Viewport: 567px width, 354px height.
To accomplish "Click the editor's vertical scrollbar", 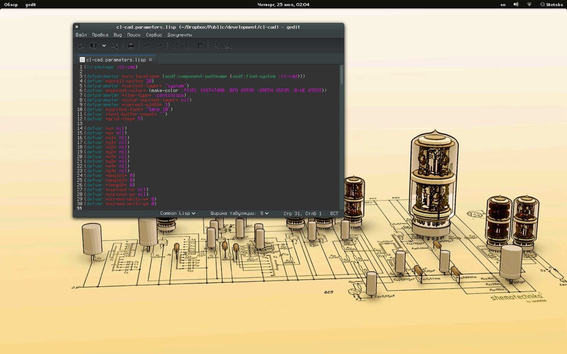I will [x=342, y=75].
